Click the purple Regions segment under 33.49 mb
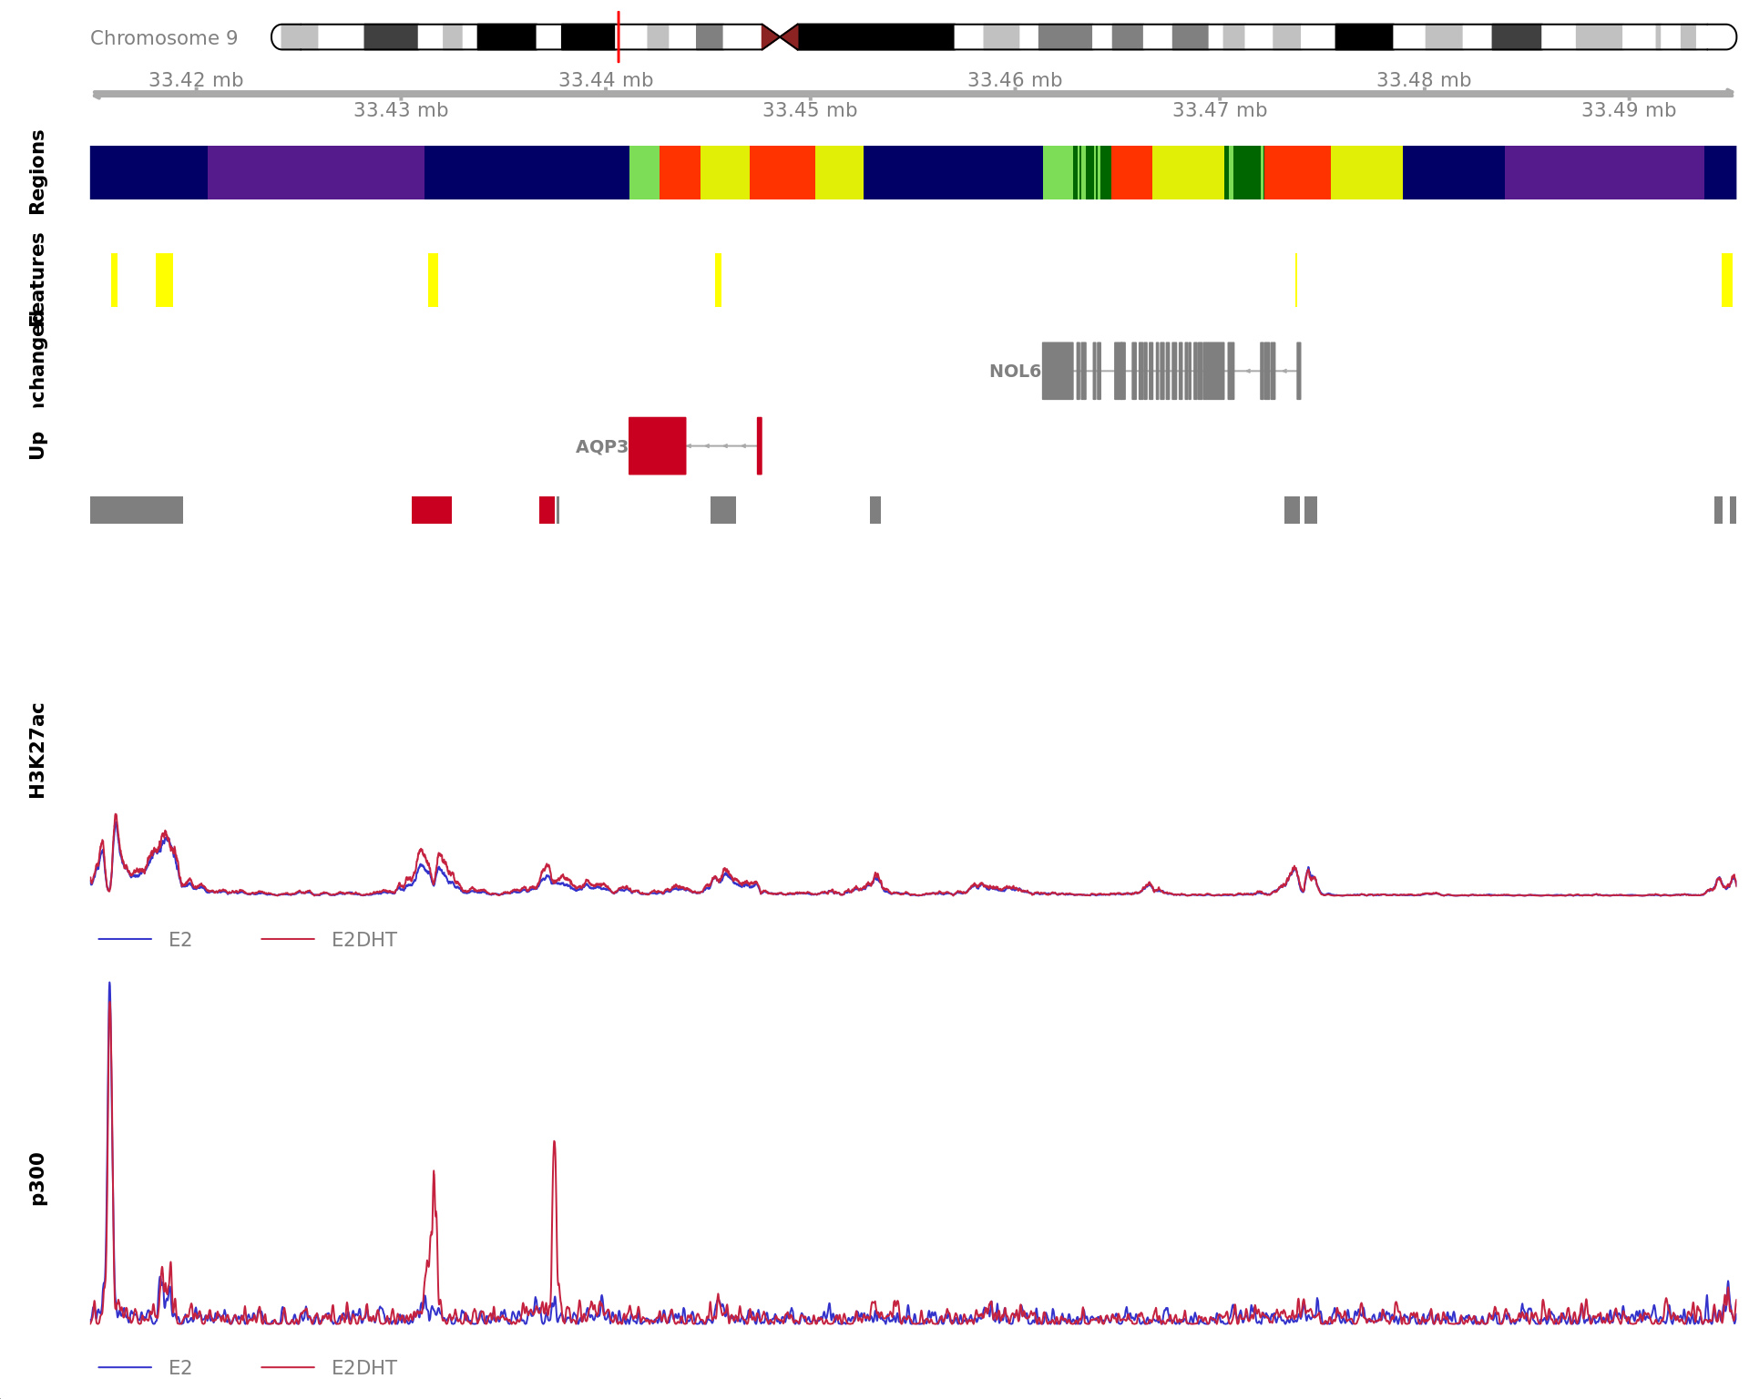This screenshot has height=1399, width=1749. 1604,172
